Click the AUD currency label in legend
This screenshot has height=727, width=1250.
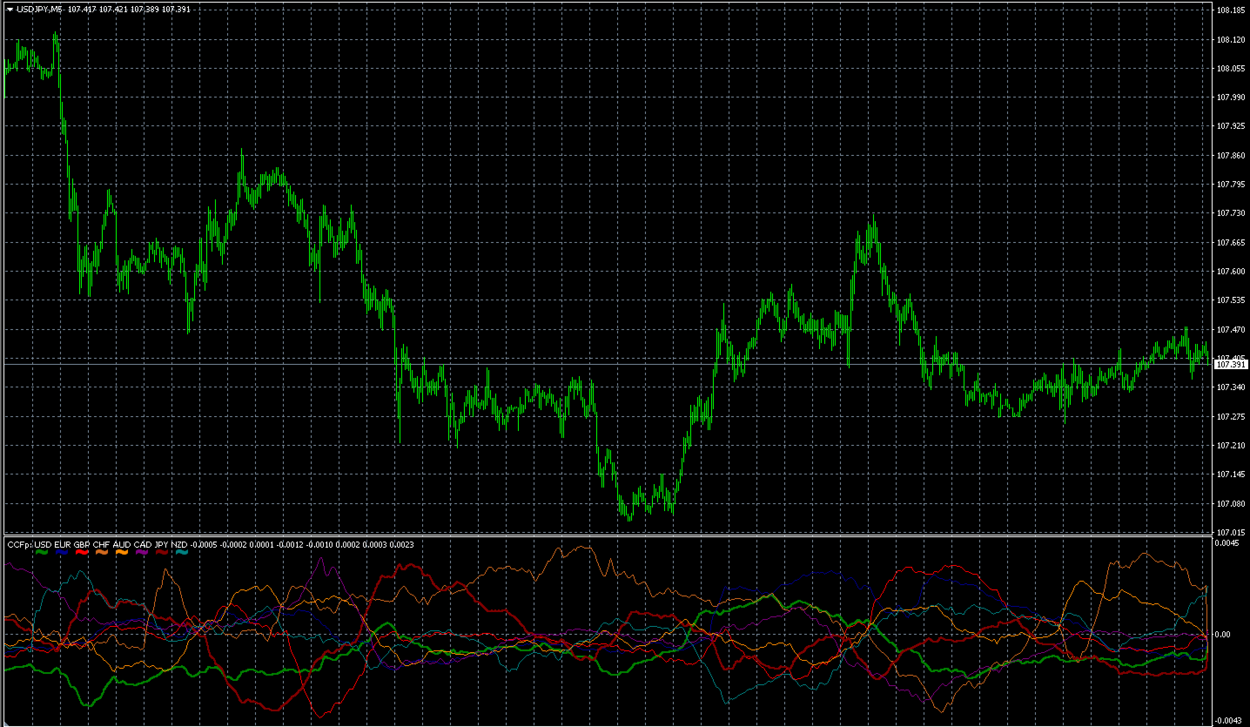(x=121, y=545)
